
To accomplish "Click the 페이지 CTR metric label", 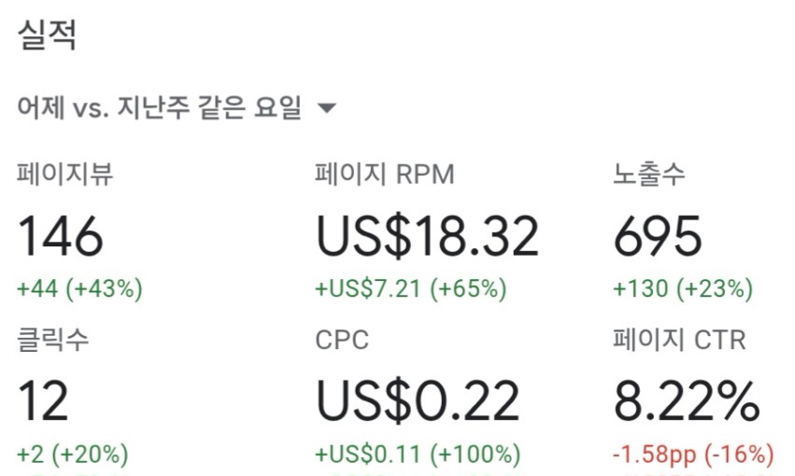I will pyautogui.click(x=679, y=340).
